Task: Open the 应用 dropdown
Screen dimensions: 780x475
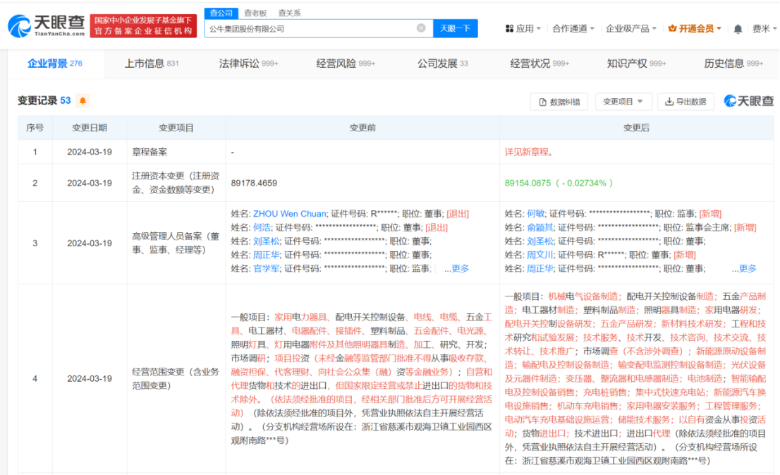Action: coord(523,29)
